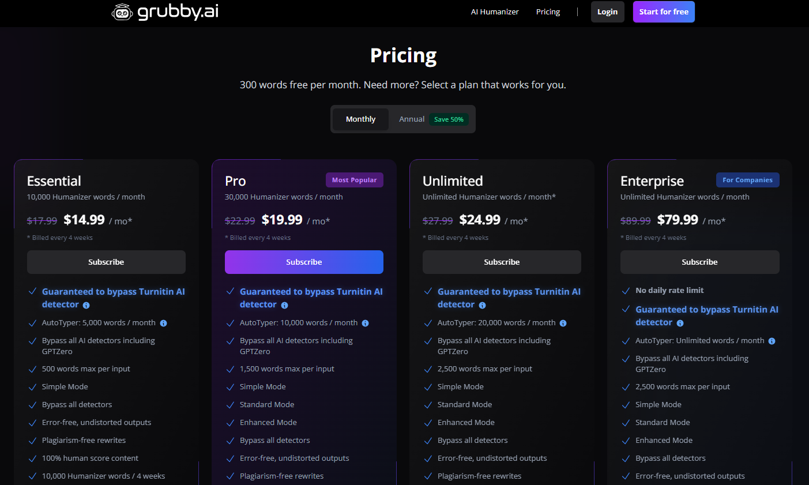This screenshot has width=809, height=485.
Task: Click Enterprise 'Guaranteed to bypass Turnitin AI detector' link
Action: tap(706, 315)
